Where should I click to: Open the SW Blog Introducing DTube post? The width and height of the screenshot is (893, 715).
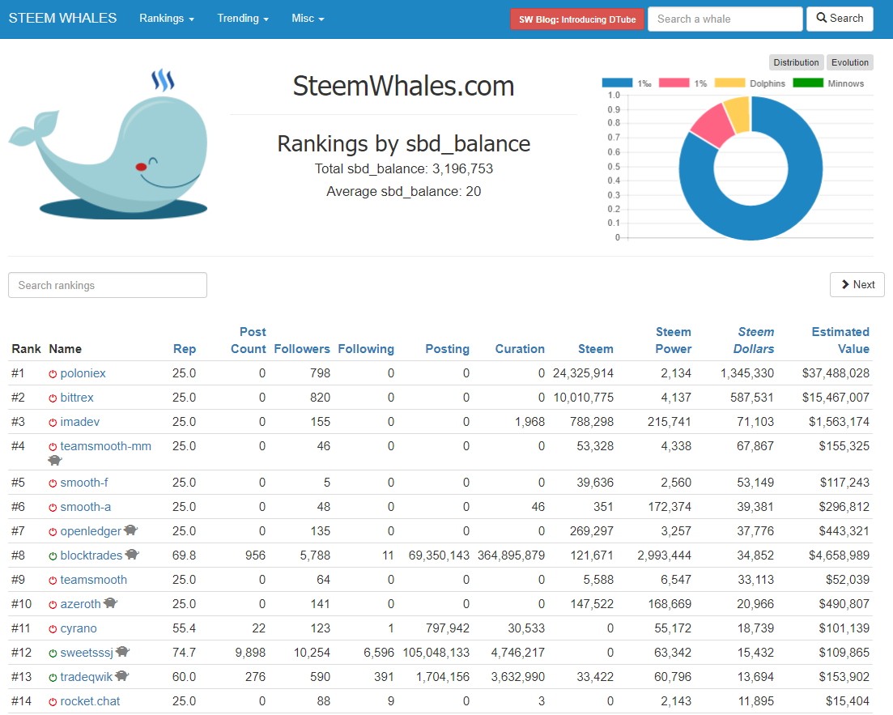coord(577,19)
